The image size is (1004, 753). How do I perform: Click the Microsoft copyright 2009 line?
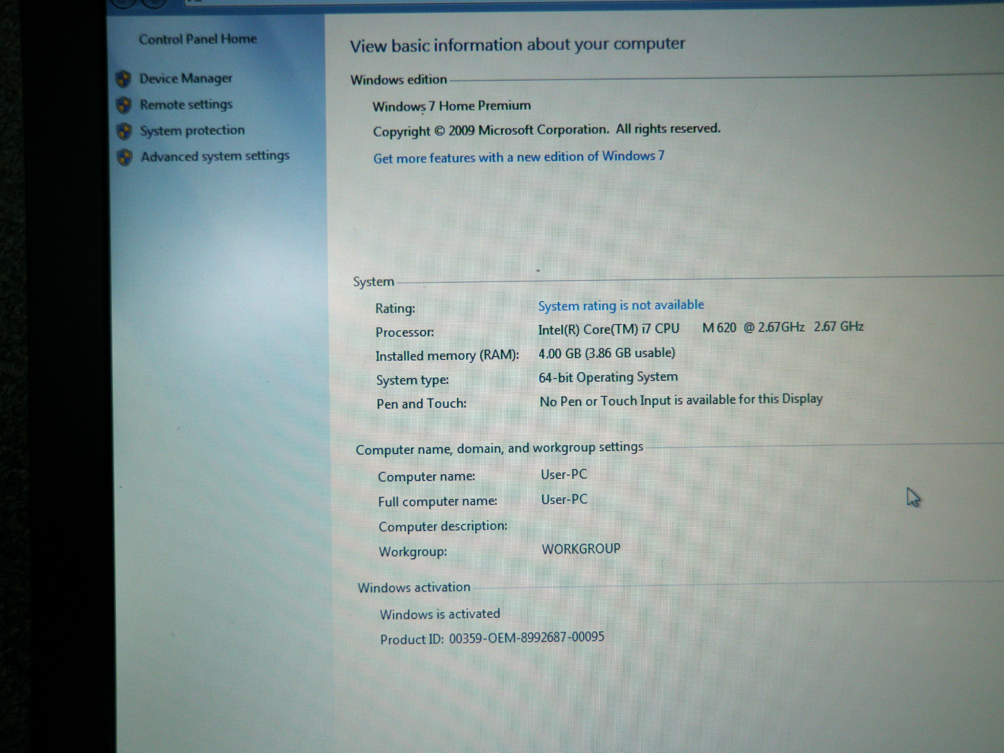pos(547,131)
